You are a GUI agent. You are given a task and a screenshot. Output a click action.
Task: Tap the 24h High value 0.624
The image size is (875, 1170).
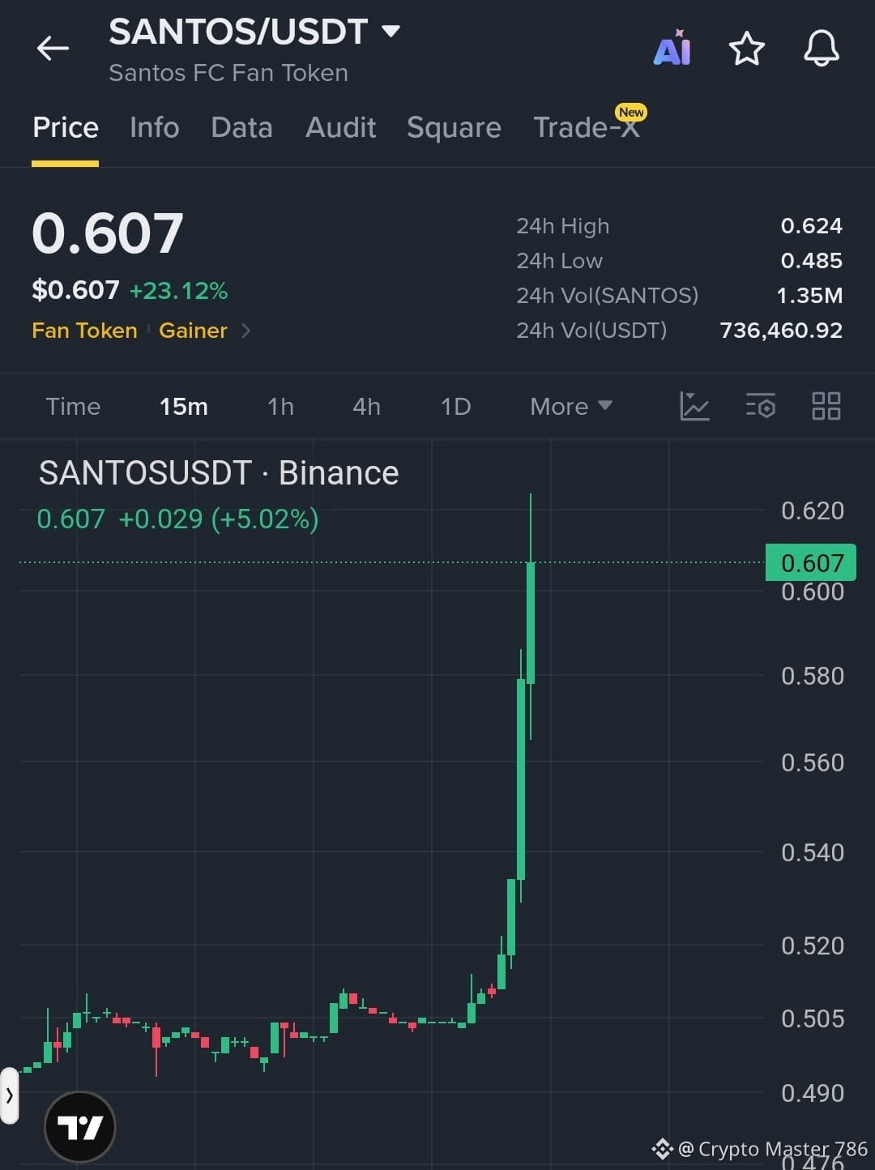pyautogui.click(x=811, y=226)
